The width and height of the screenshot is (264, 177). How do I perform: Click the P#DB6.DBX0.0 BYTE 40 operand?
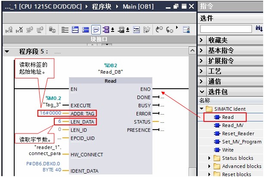[x=43, y=167]
